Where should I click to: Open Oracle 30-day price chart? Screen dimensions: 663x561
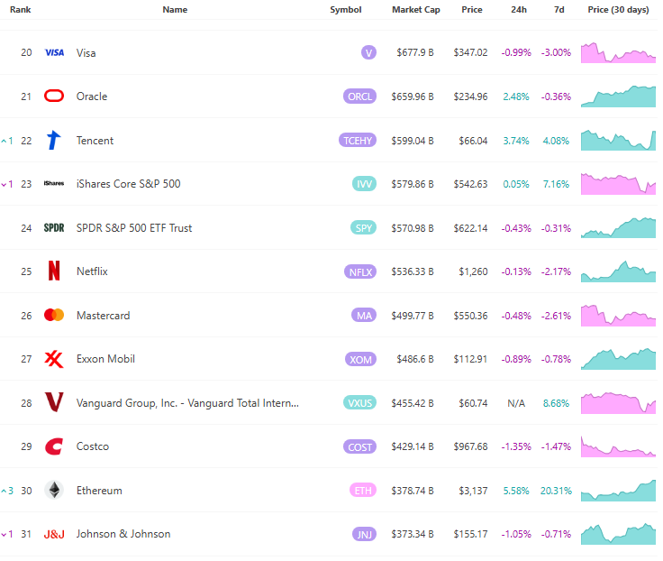618,97
